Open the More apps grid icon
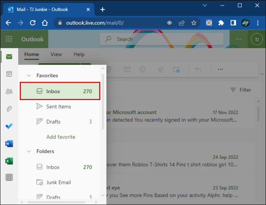The height and width of the screenshot is (205, 266). coord(9,177)
